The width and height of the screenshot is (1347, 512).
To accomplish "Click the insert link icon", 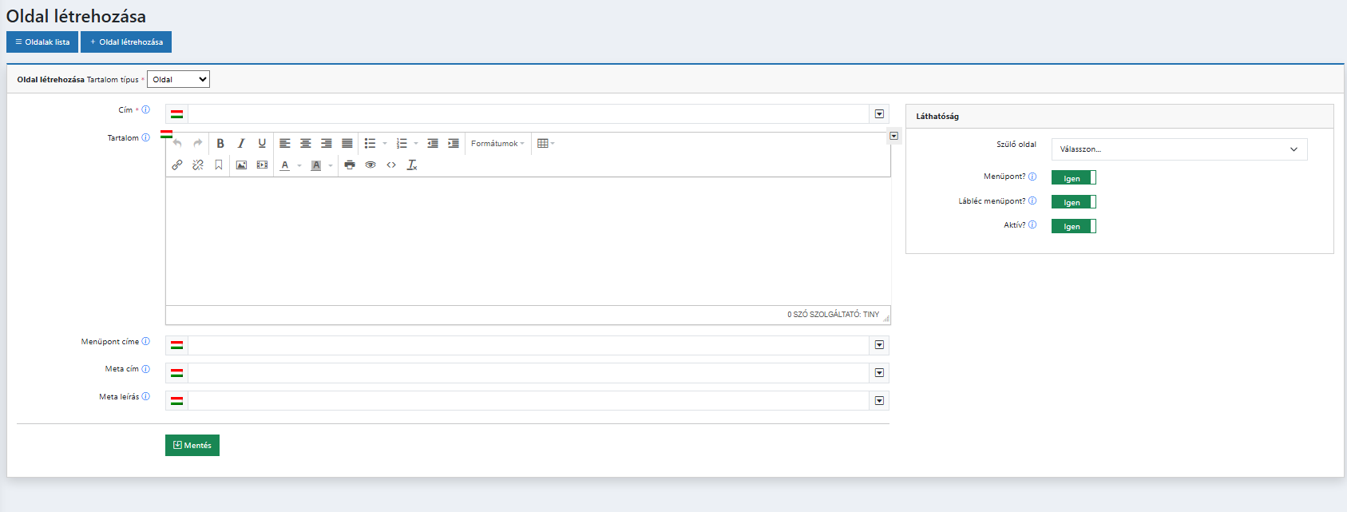I will click(177, 165).
